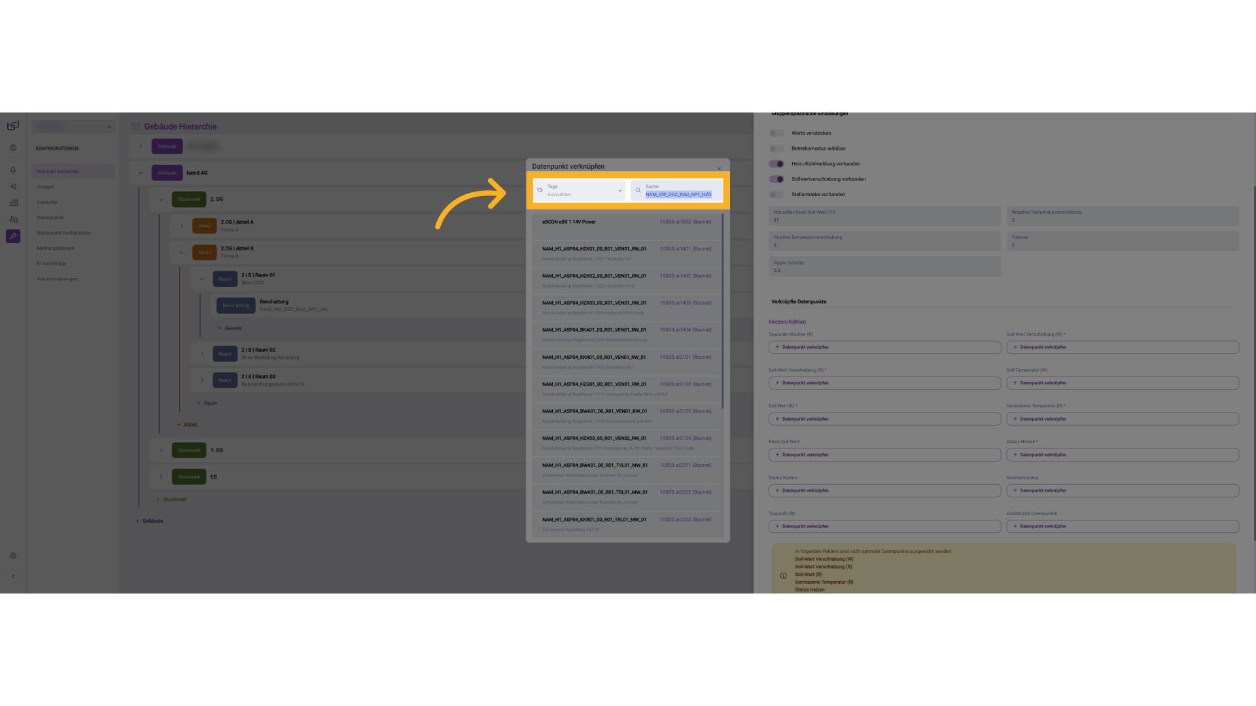Enable Stellantriebe vorhanden switch
The image size is (1256, 706).
tap(776, 195)
